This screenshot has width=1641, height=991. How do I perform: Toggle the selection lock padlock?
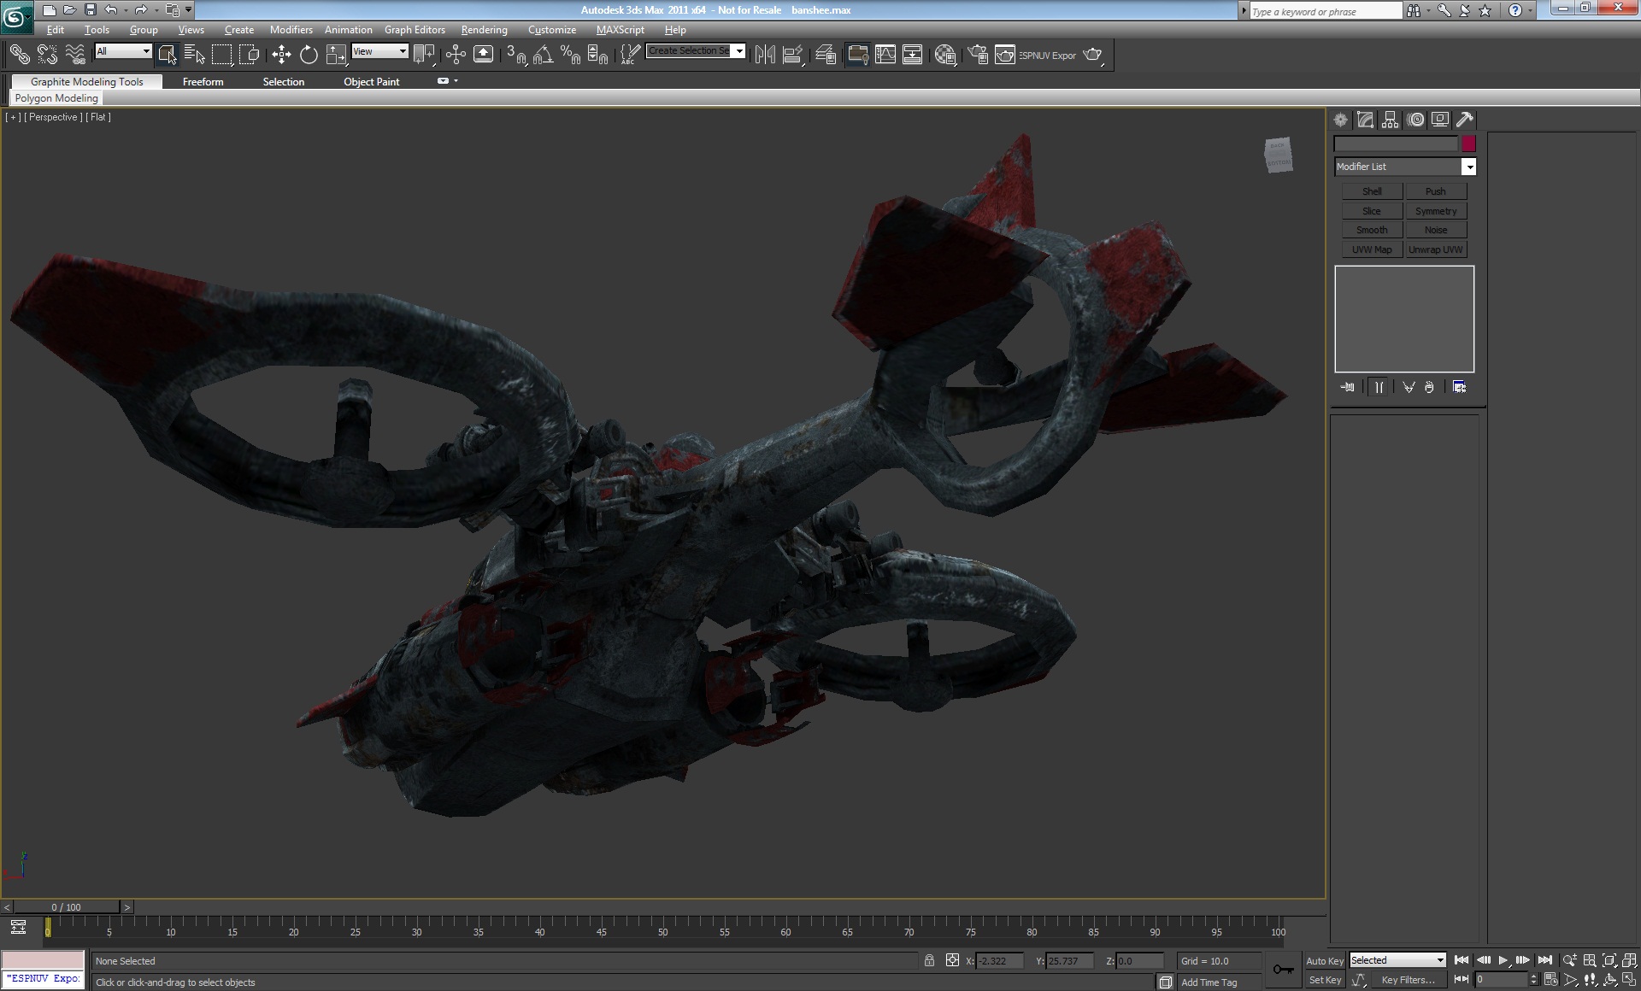[929, 960]
